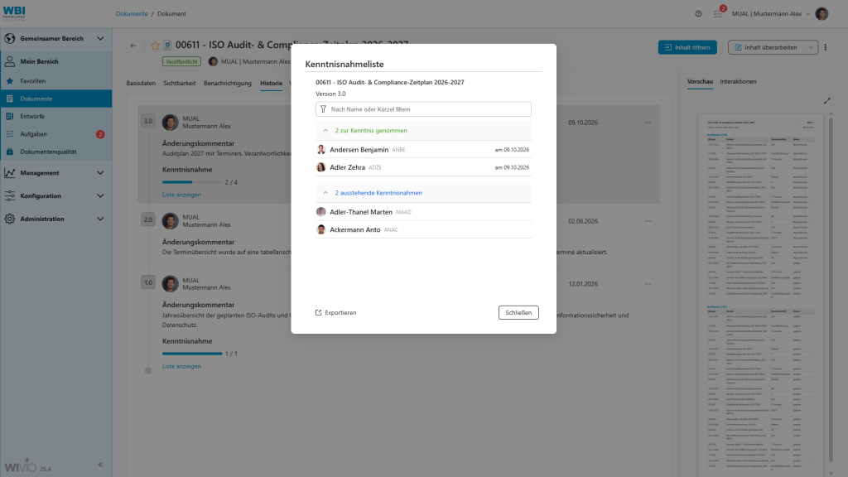Toggle the favorite star for document 00611
848x477 pixels.
coord(155,46)
